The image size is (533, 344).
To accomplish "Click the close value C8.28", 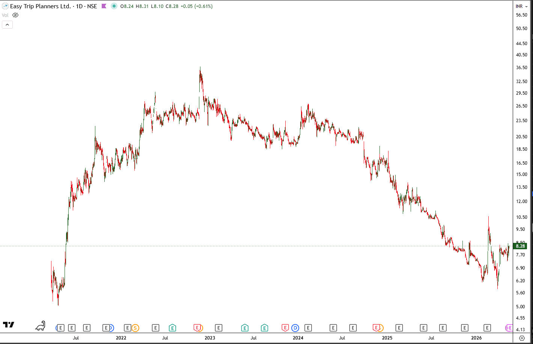I will tap(172, 6).
